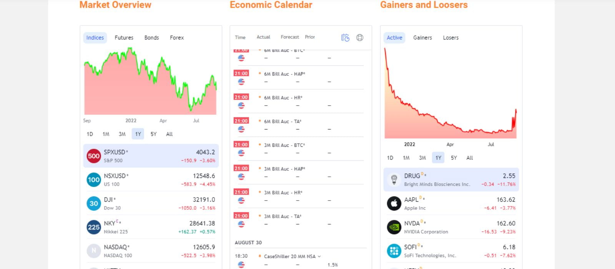Select the NASDAQ 100 index row
The image size is (615, 269).
(151, 251)
